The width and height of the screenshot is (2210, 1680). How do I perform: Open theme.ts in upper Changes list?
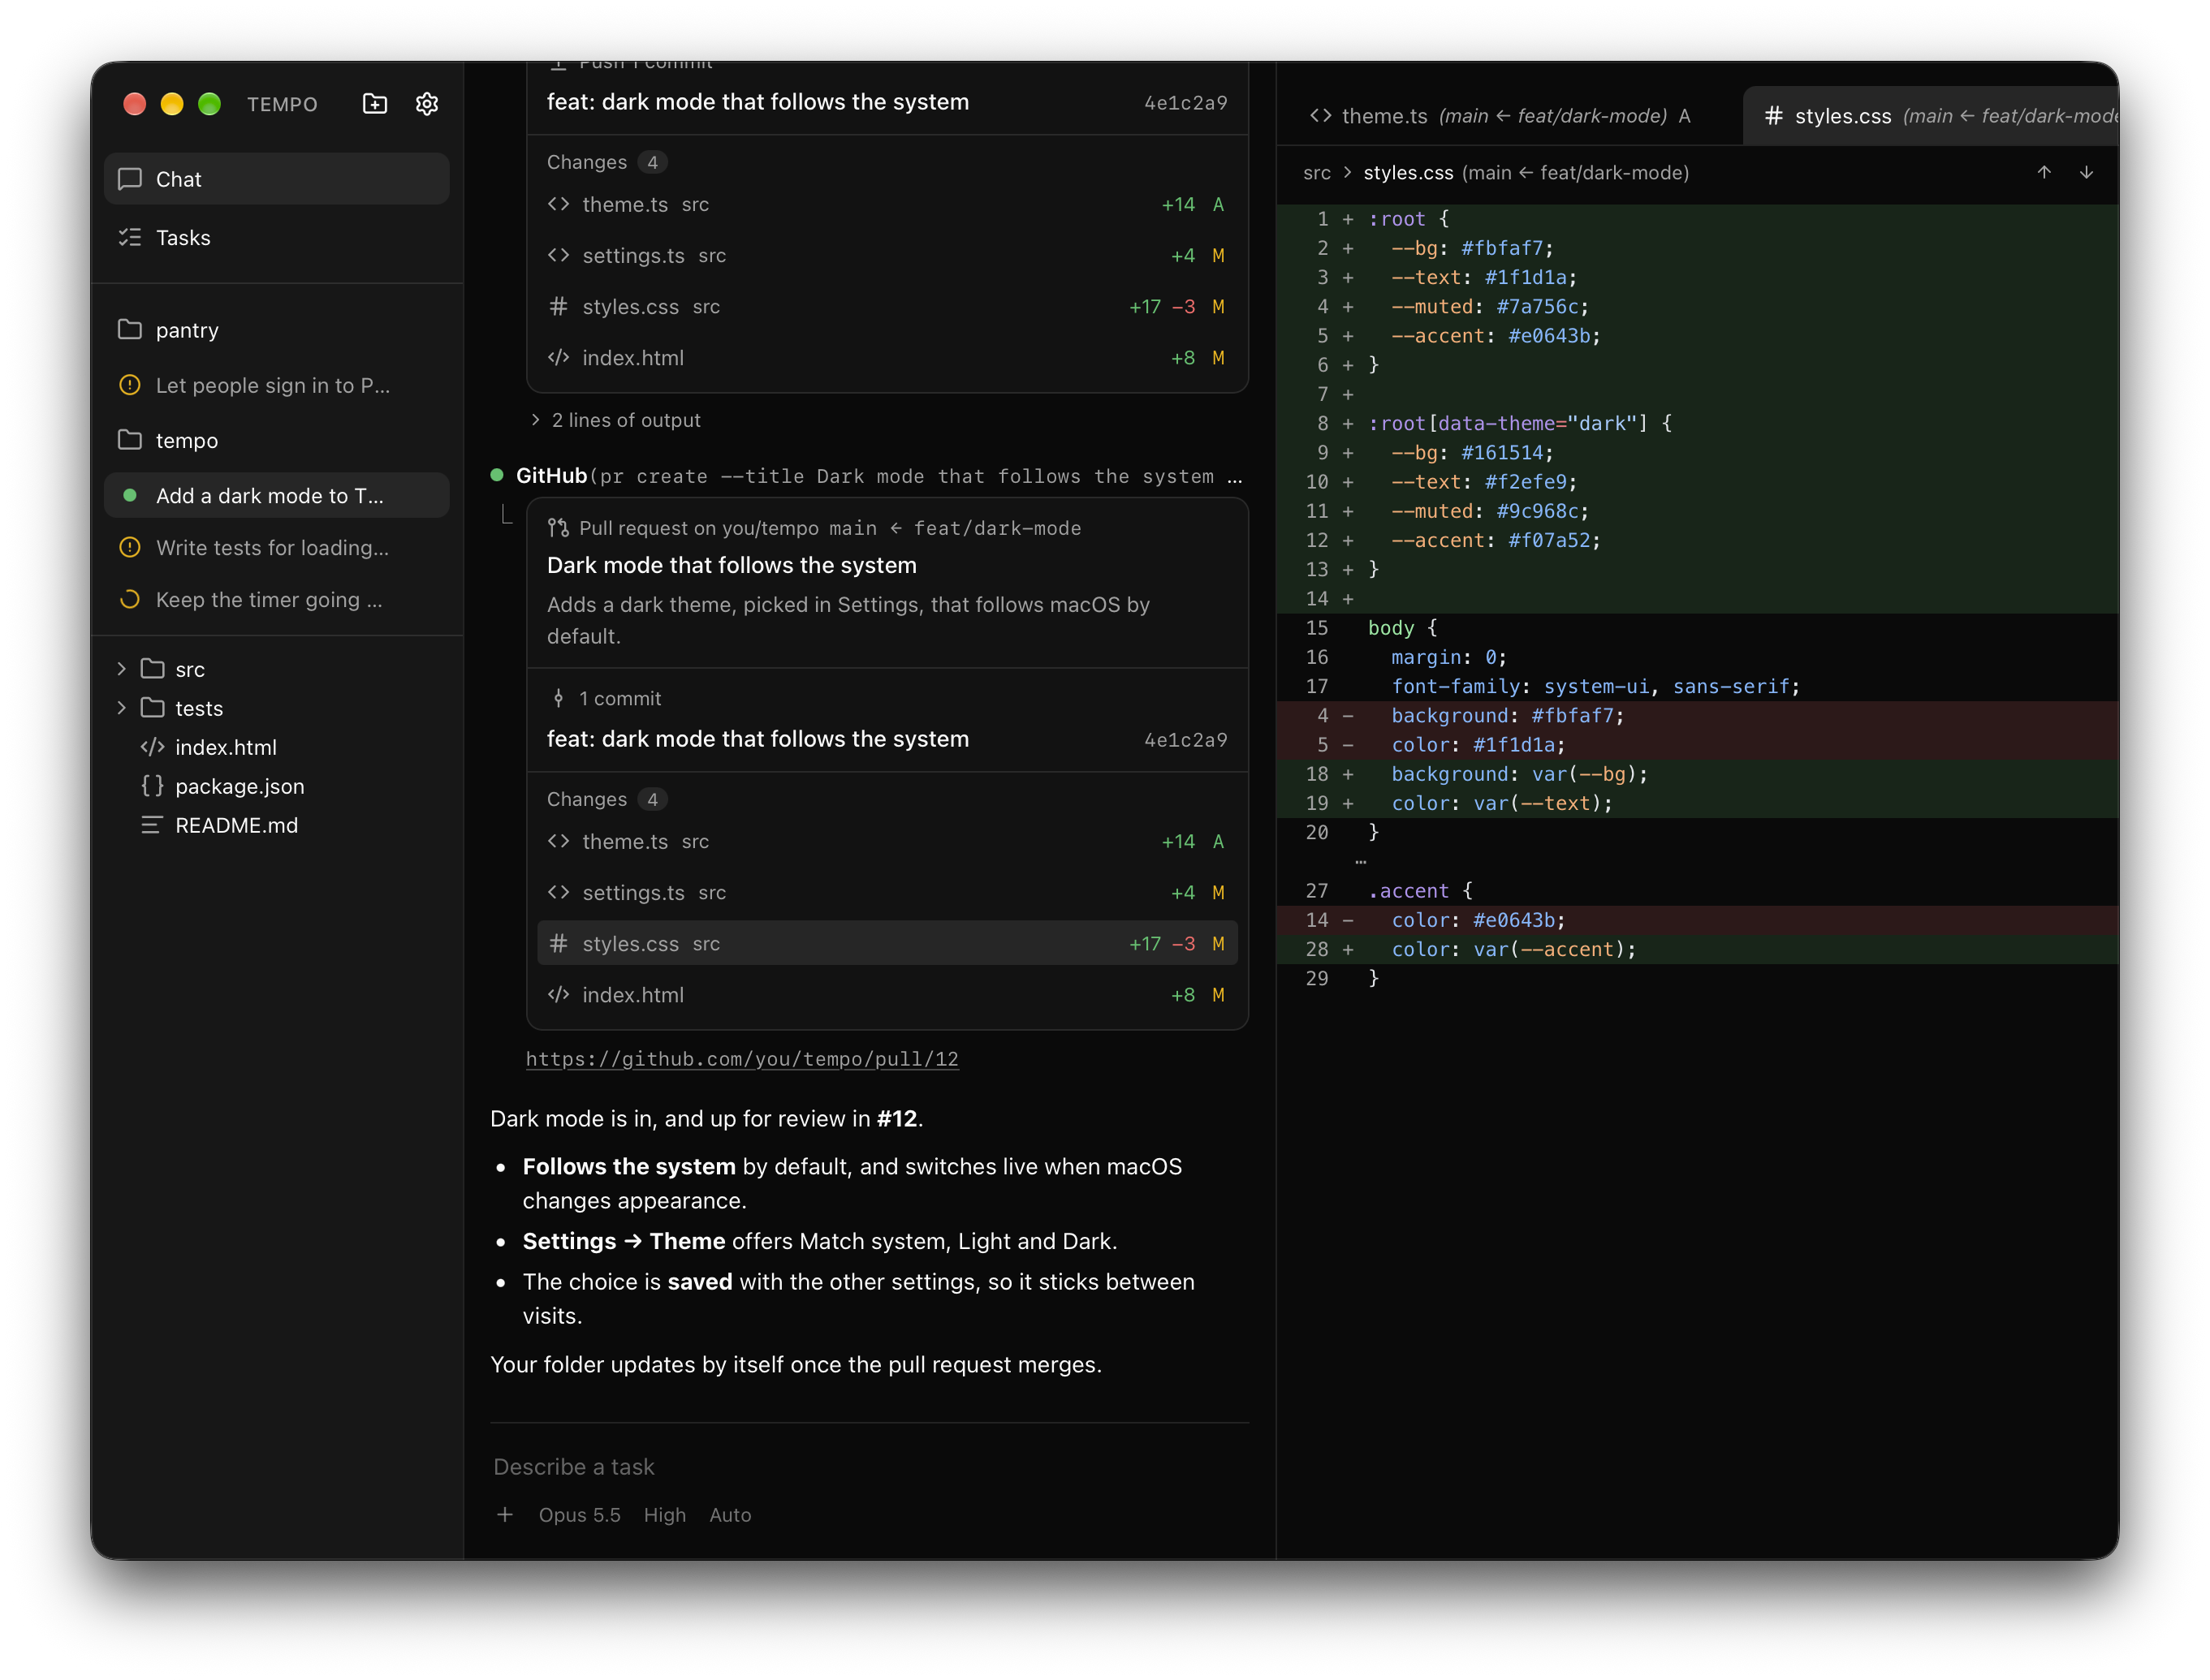[x=887, y=204]
